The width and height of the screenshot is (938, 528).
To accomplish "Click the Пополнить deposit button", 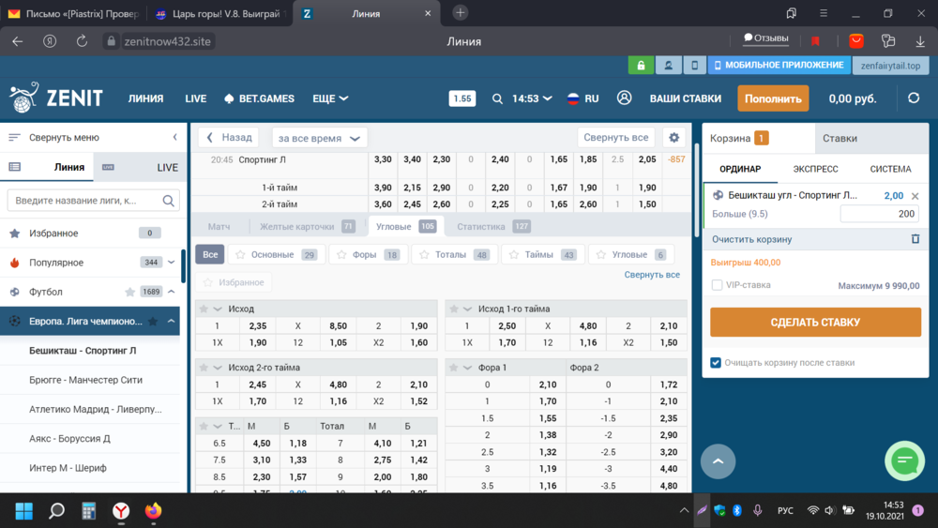I will (773, 98).
